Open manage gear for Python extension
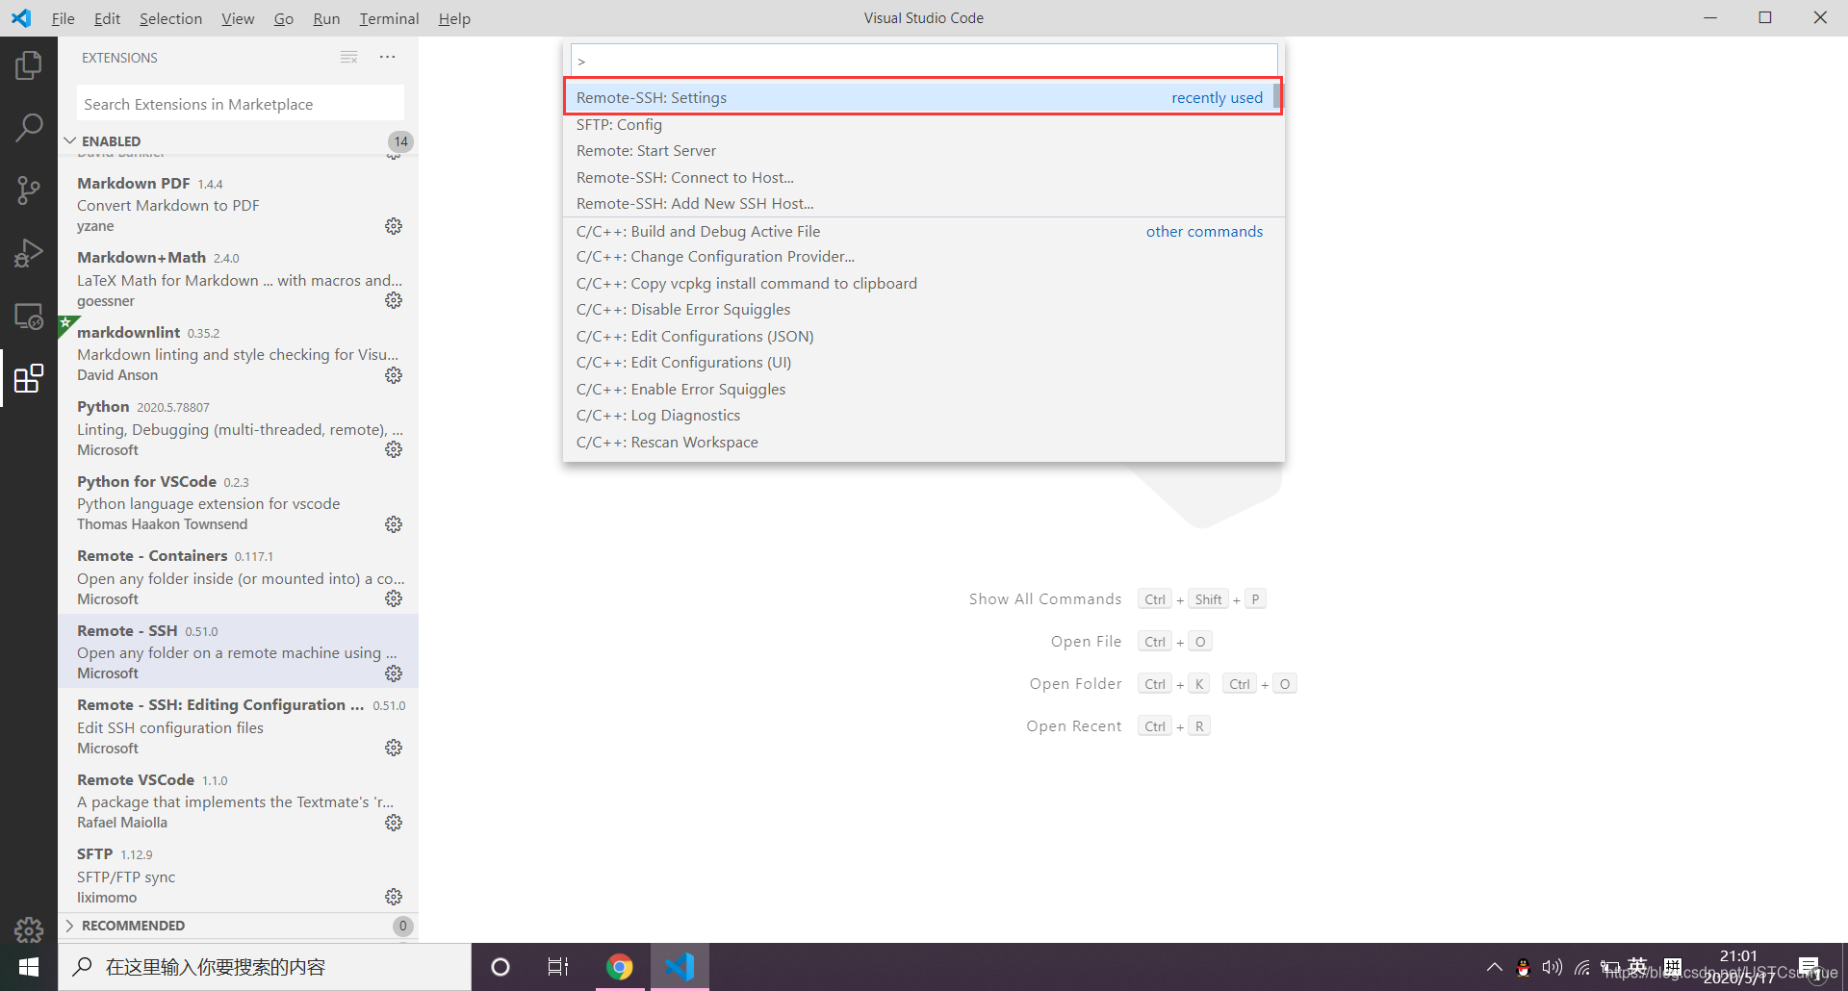Viewport: 1848px width, 991px height. coord(394,449)
